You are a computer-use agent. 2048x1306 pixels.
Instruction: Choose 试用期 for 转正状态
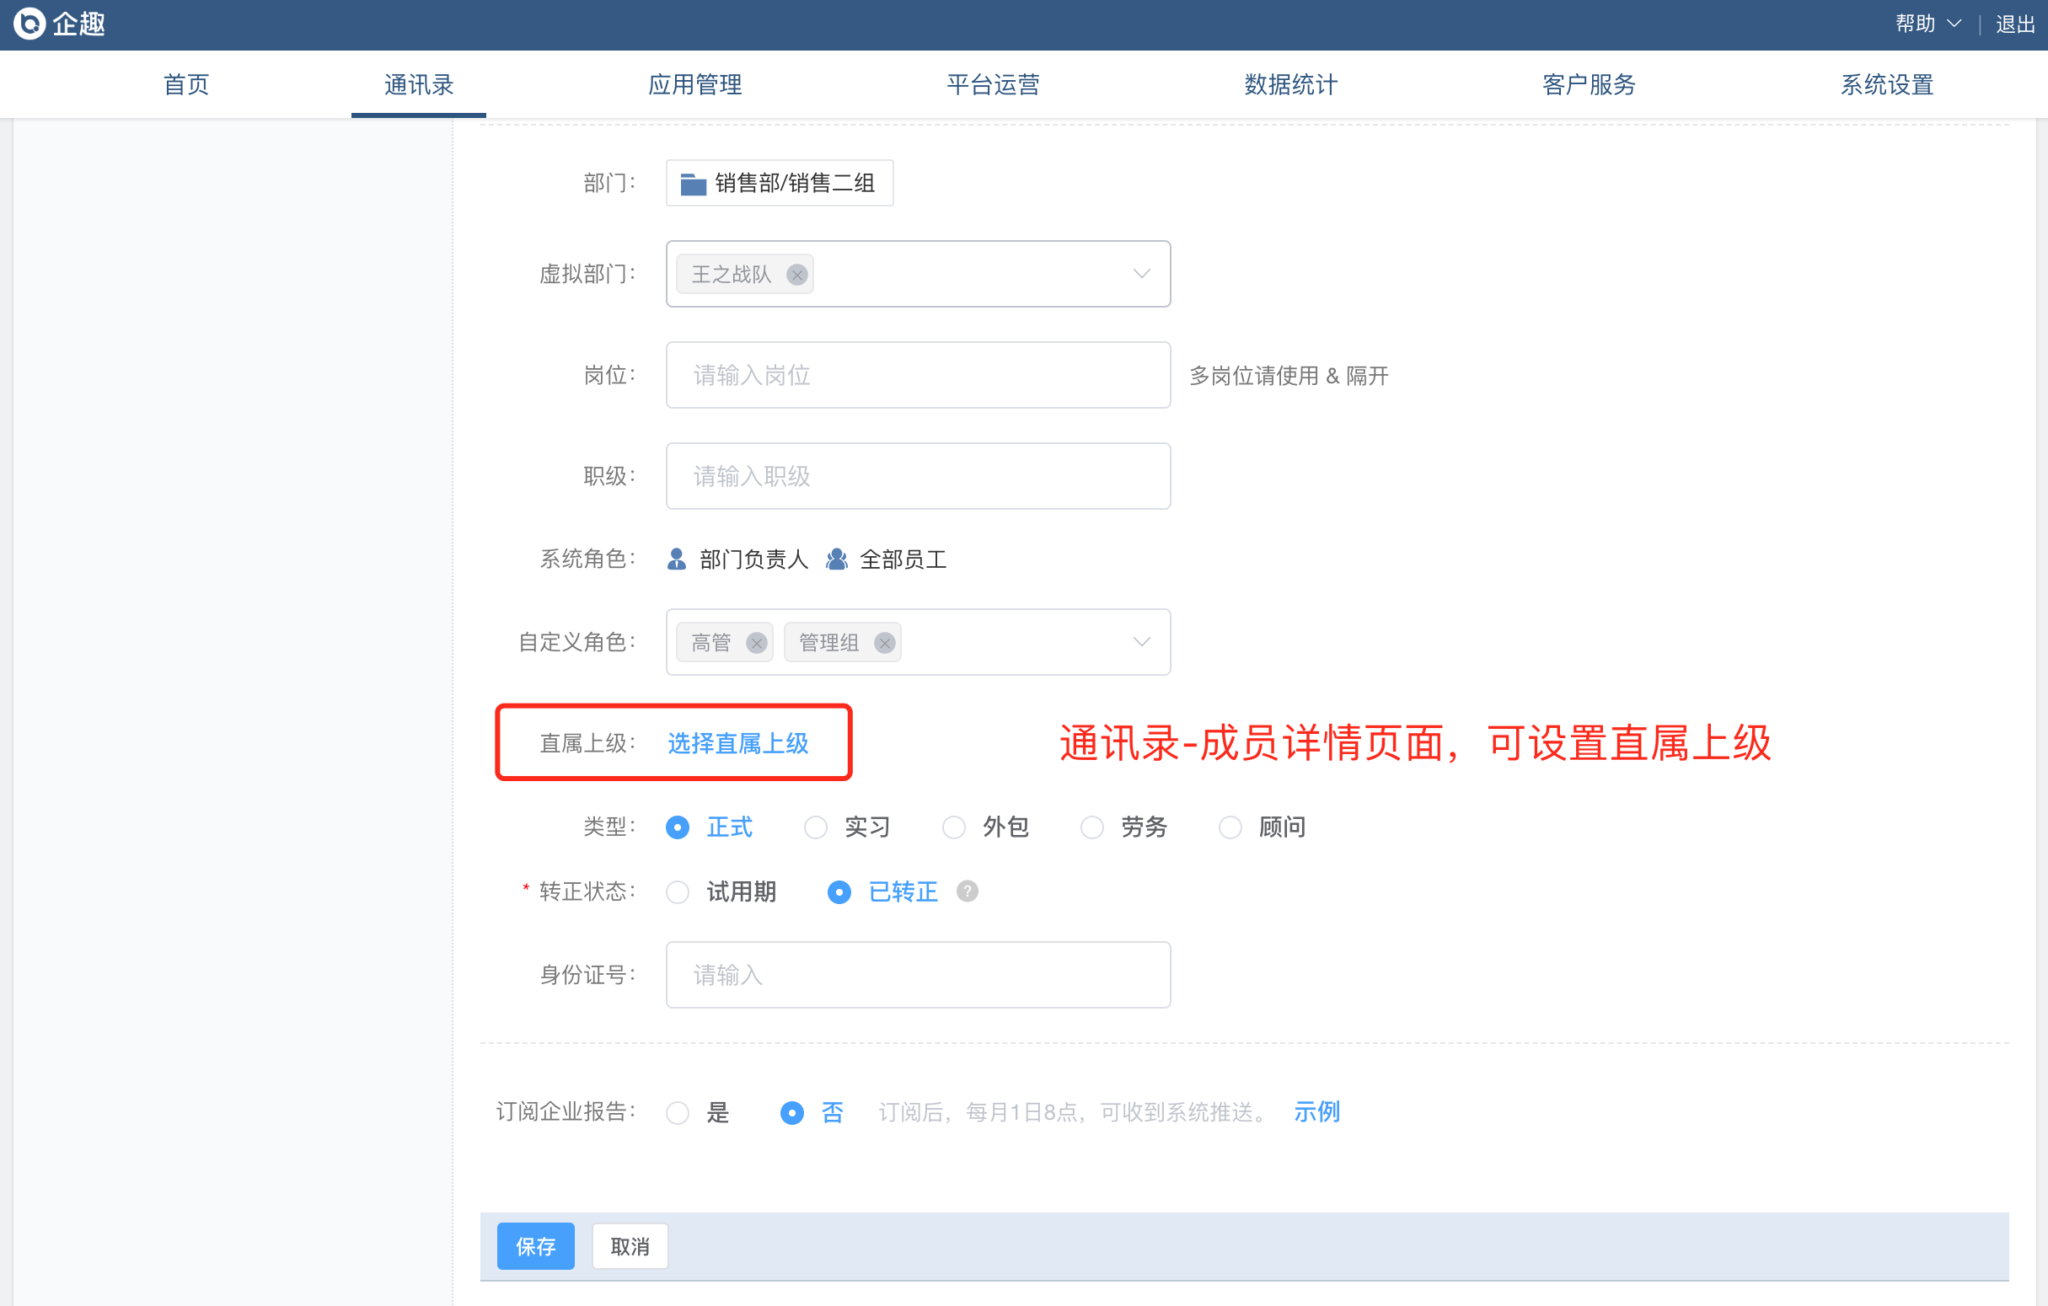pyautogui.click(x=678, y=892)
